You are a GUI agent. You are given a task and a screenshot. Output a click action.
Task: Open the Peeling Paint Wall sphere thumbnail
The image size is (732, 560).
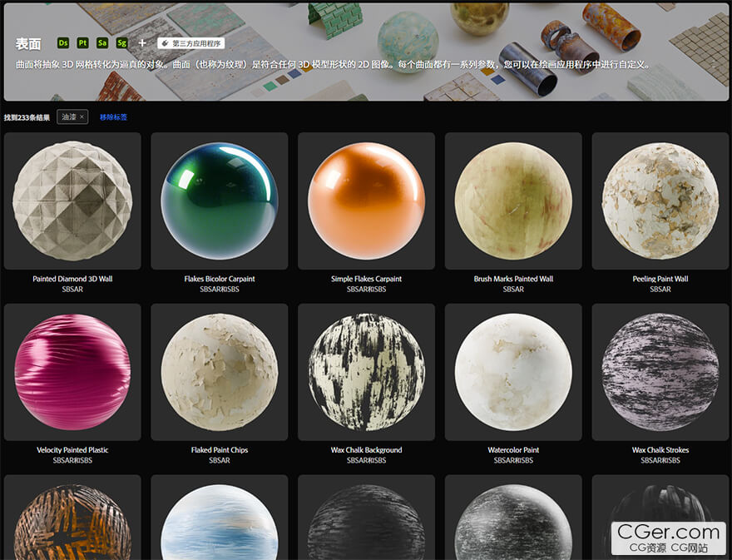pos(660,201)
